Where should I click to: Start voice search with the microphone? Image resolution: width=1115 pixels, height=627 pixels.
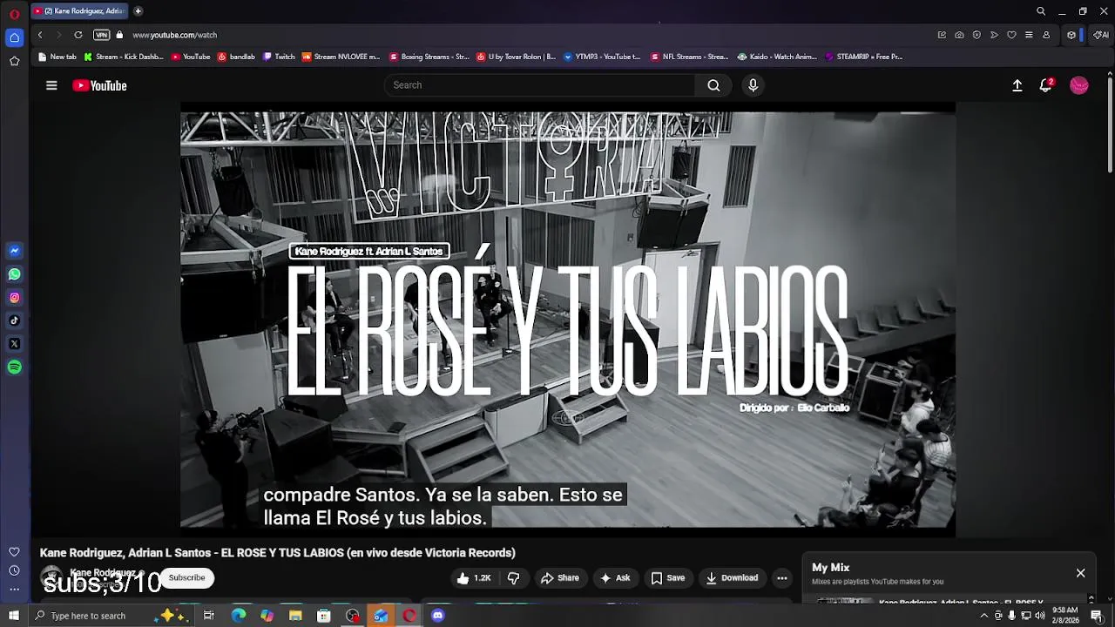click(x=753, y=85)
